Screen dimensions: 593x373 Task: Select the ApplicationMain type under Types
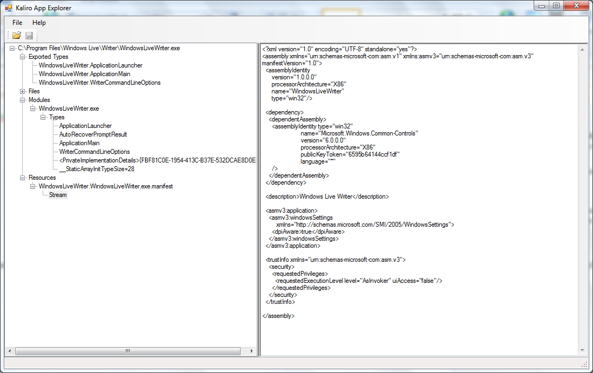tap(79, 143)
